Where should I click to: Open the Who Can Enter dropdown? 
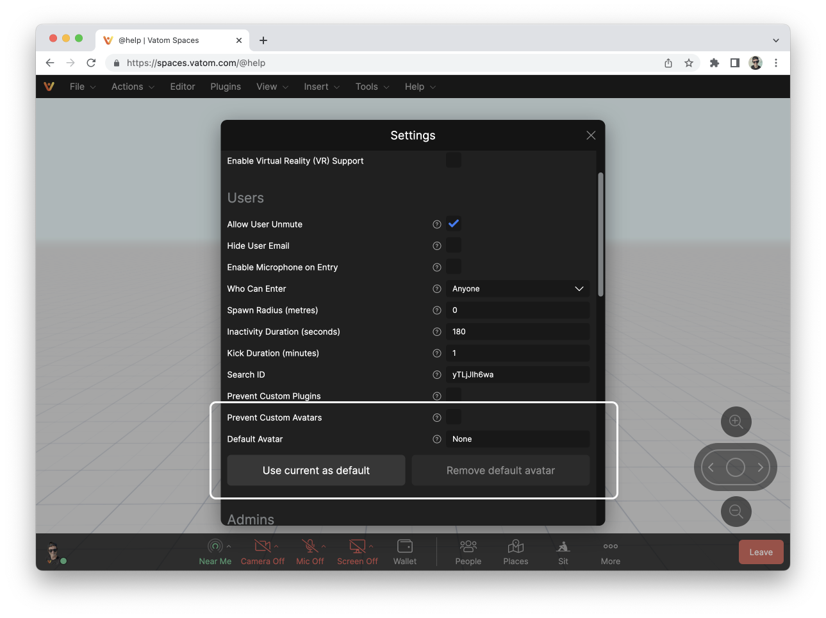pos(518,289)
